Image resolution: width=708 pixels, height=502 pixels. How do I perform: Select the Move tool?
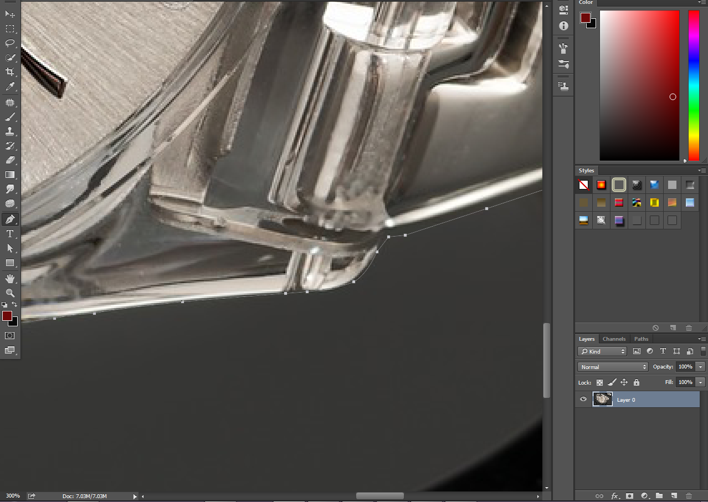coord(10,13)
